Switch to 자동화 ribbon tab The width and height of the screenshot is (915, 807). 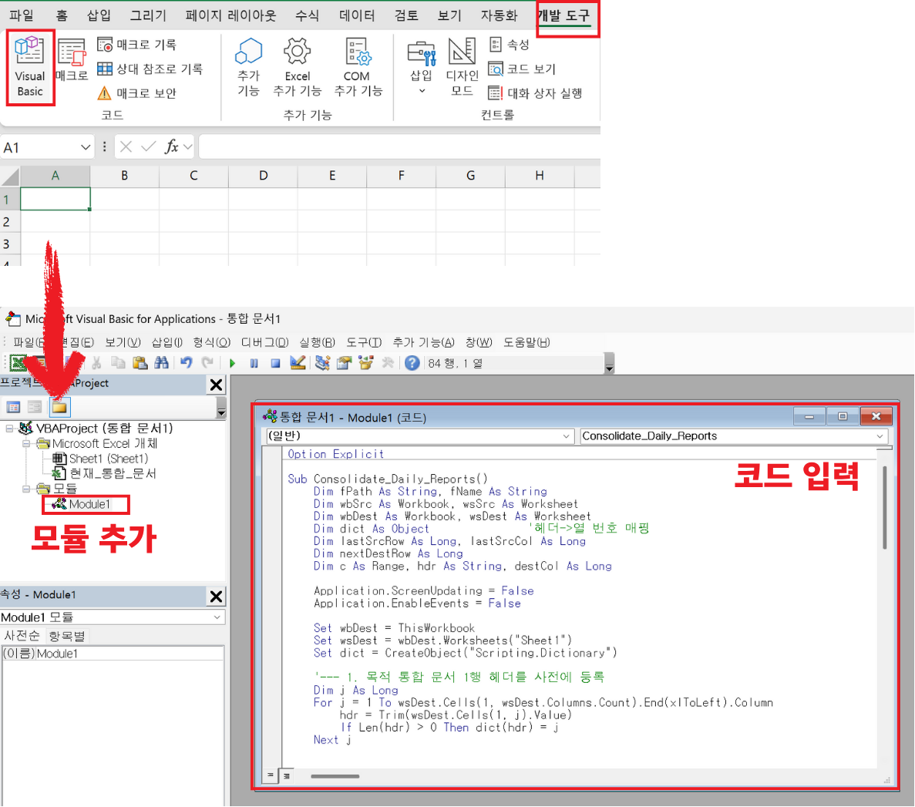[x=499, y=15]
